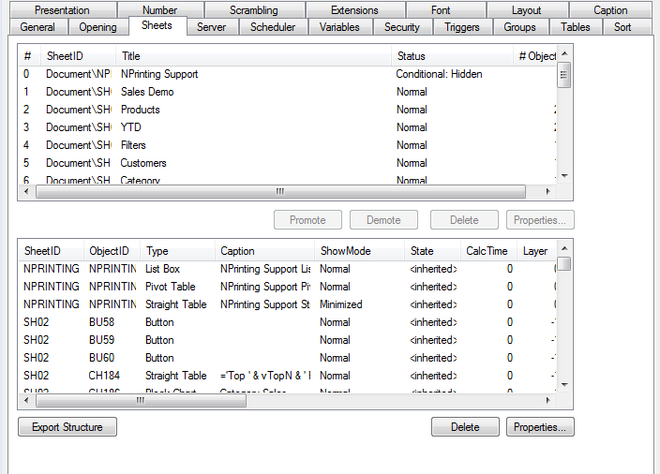
Task: Click the Layer column header
Action: coord(536,251)
